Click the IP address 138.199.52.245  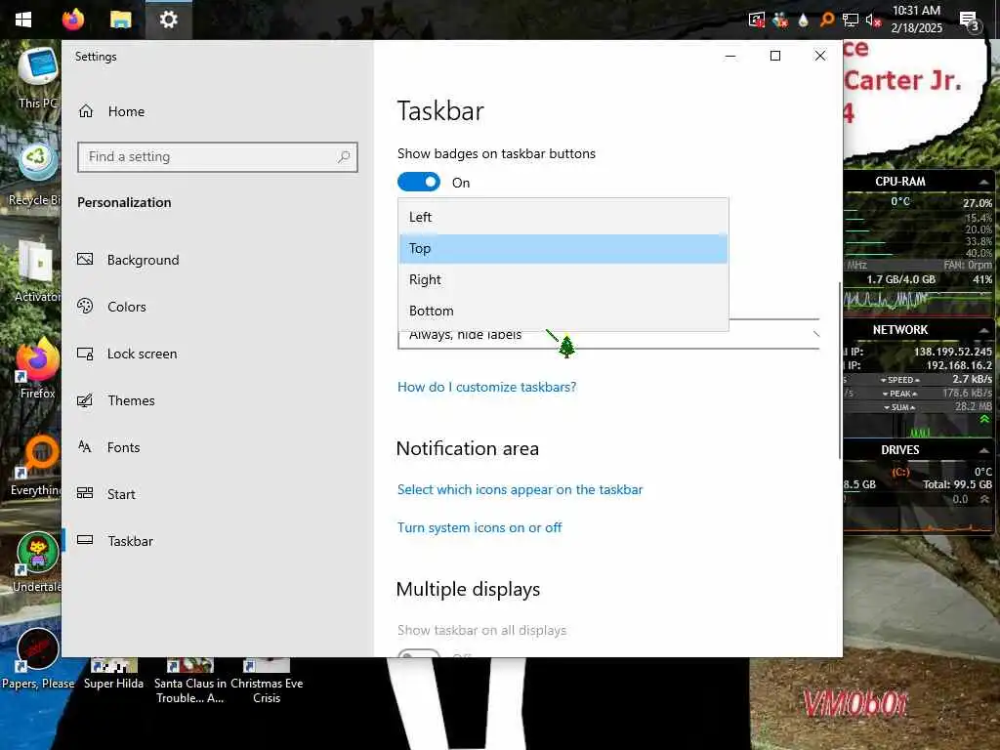(x=953, y=352)
